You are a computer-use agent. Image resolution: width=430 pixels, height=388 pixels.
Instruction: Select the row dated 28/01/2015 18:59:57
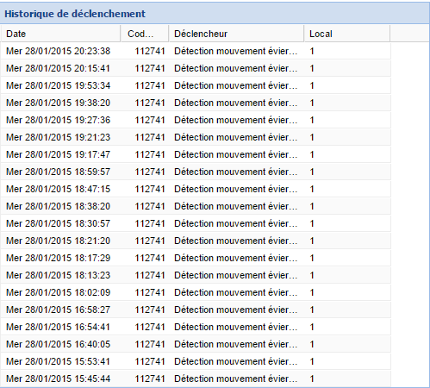(196, 172)
